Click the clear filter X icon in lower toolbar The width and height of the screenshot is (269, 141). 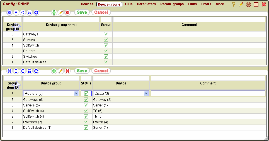pyautogui.click(x=9, y=71)
